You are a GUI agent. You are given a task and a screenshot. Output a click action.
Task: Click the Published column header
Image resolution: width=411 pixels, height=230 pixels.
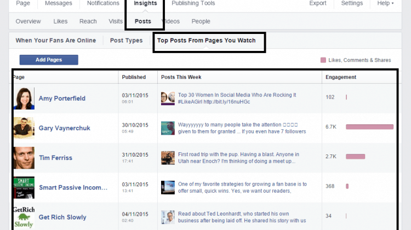coord(134,77)
